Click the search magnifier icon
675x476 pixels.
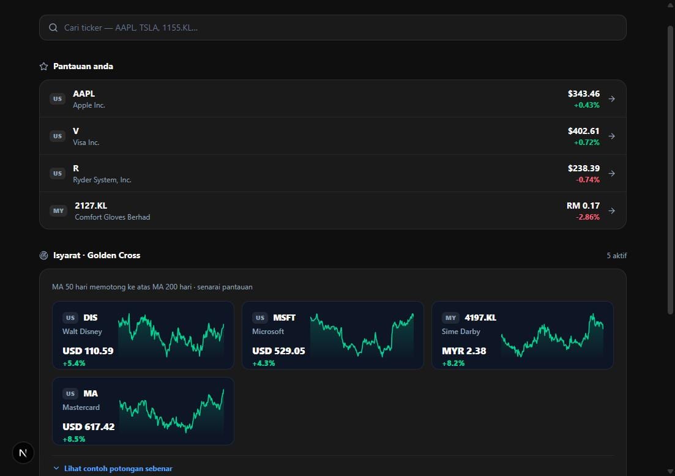(53, 28)
